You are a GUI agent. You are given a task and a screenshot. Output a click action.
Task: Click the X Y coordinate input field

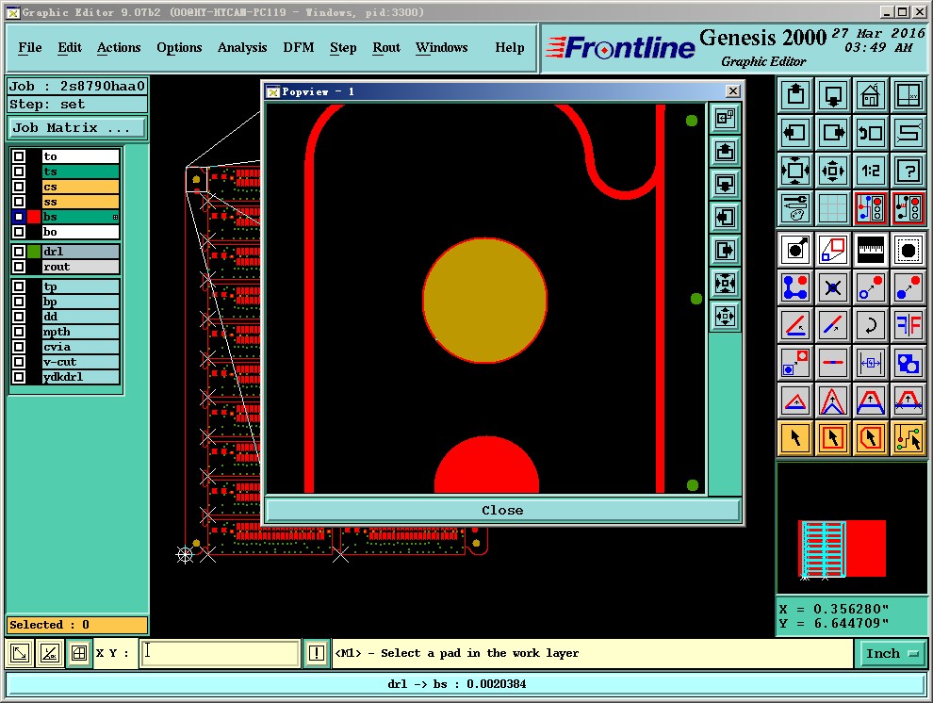pyautogui.click(x=220, y=653)
